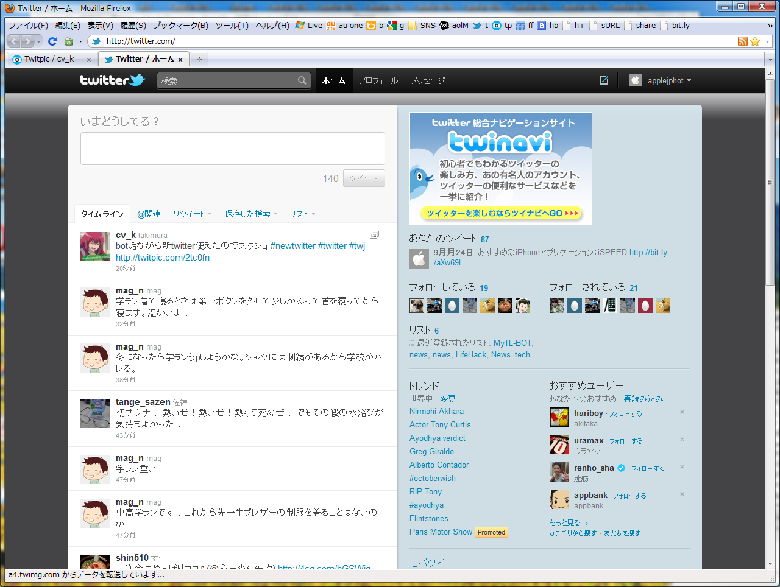The height and width of the screenshot is (587, 780).
Task: Click the 変更 trend location link
Action: pyautogui.click(x=448, y=399)
